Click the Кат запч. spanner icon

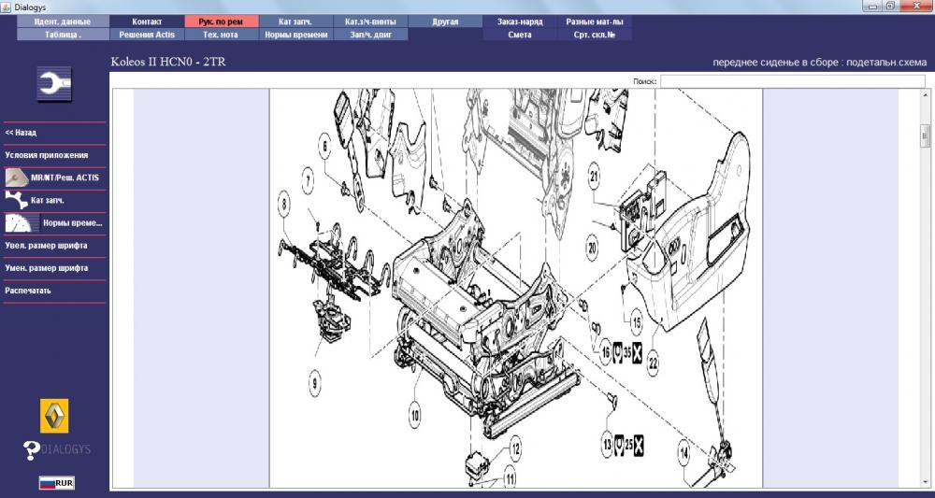pyautogui.click(x=17, y=200)
